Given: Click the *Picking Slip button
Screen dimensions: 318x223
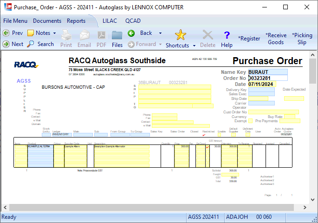Looking at the screenshot, I should [x=302, y=39].
